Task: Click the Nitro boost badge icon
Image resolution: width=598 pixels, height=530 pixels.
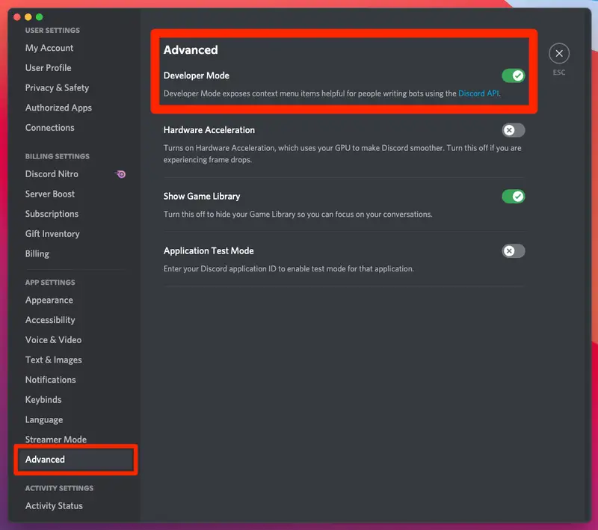Action: click(120, 173)
